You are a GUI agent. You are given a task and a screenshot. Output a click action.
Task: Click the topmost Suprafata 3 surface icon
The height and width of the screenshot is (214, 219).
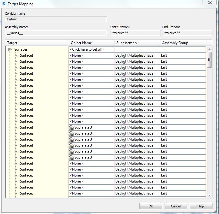71,127
